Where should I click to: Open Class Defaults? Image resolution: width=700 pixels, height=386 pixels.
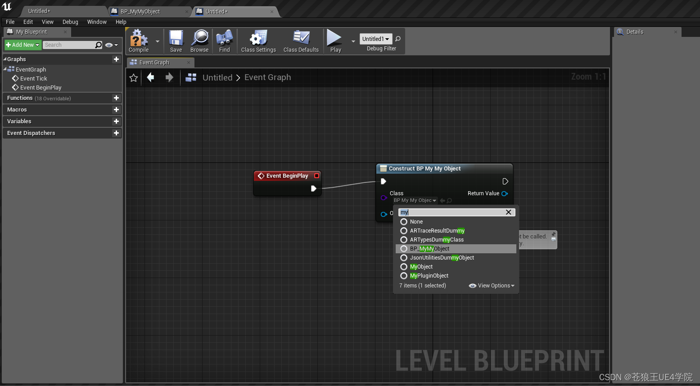pos(301,41)
